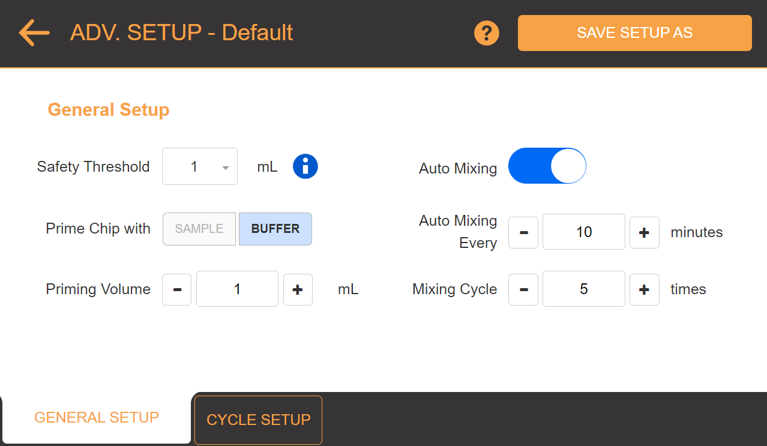Click the Safety Threshold label

pos(94,166)
